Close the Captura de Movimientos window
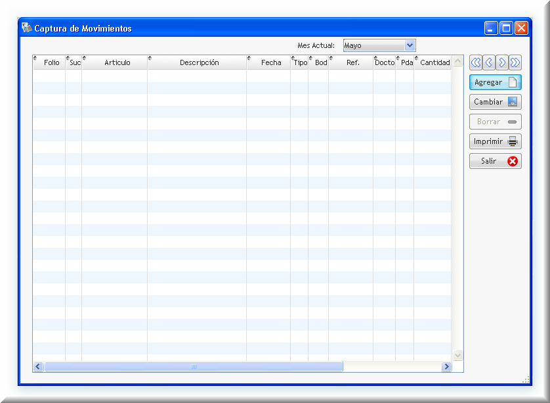 tap(522, 28)
